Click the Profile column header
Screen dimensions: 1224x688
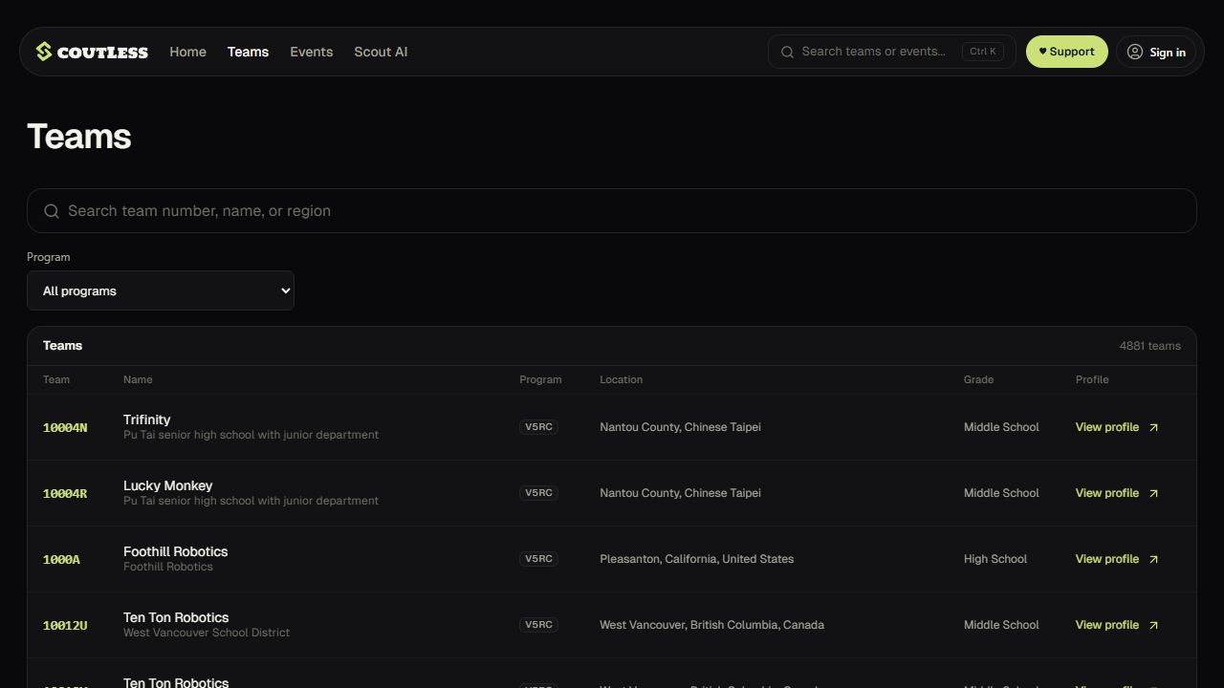(x=1092, y=379)
